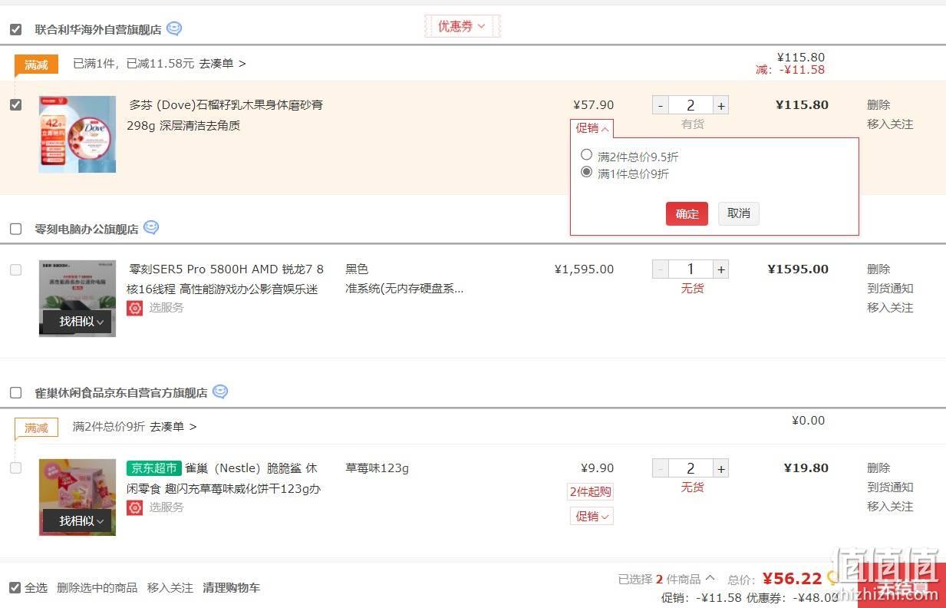
Task: Click the 选服务 gear icon under 雀巢脆脆鲨
Action: (135, 507)
